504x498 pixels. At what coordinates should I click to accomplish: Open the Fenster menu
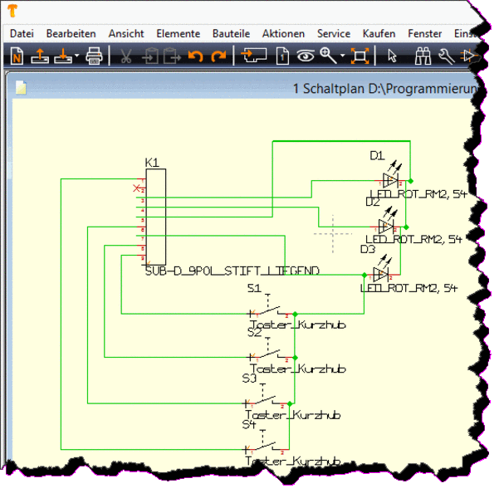click(x=424, y=34)
